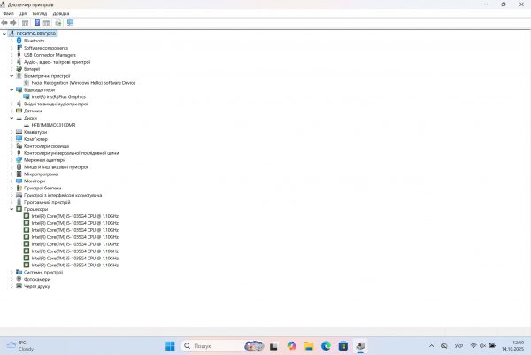The width and height of the screenshot is (531, 355).
Task: Open Microsoft Edge from the taskbar
Action: tap(325, 345)
